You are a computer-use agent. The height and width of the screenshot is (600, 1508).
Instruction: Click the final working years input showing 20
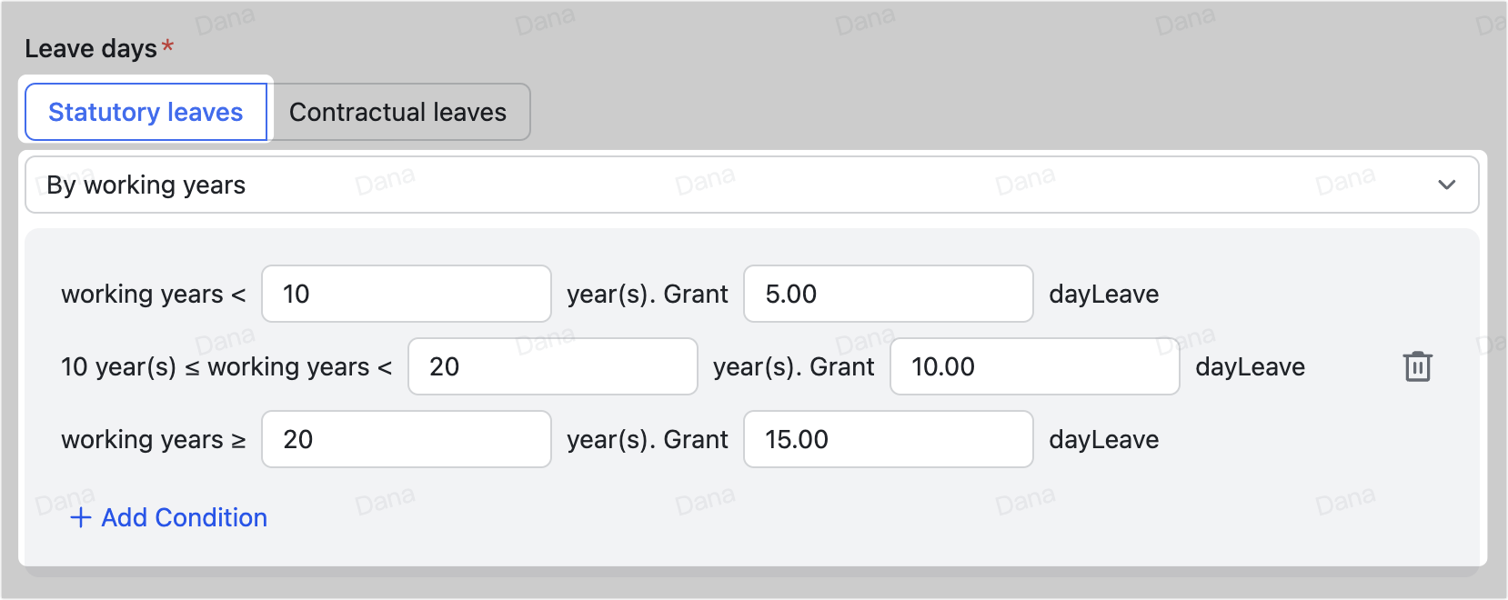[406, 439]
